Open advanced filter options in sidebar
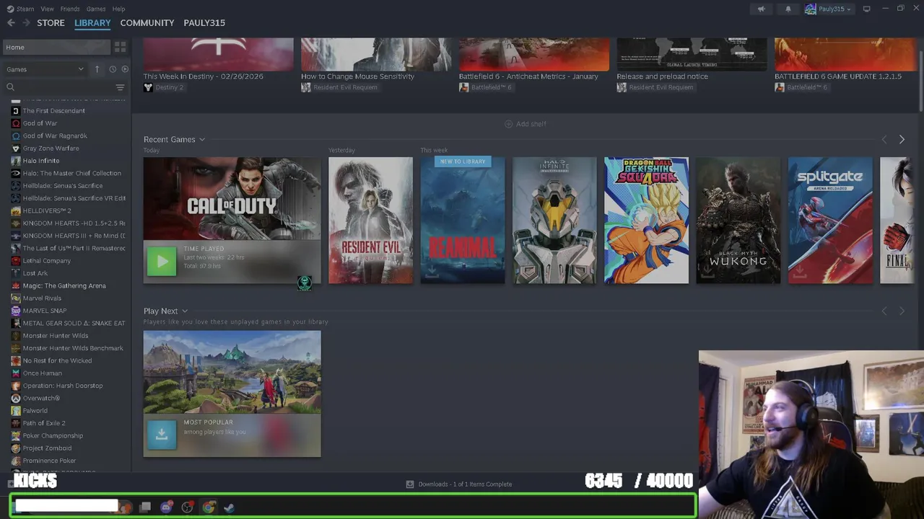The height and width of the screenshot is (519, 924). tap(120, 87)
